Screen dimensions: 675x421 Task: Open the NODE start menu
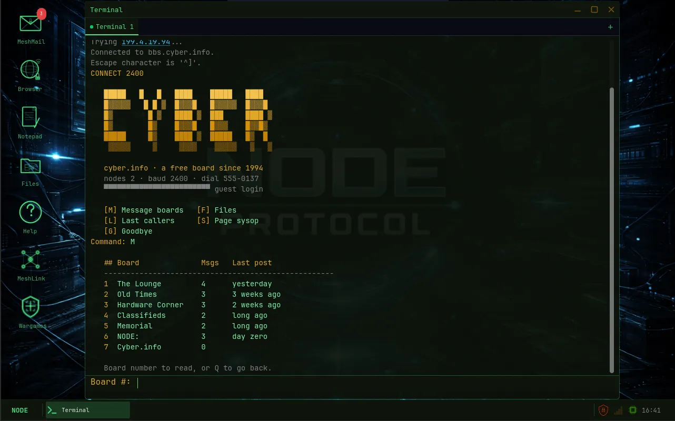(x=20, y=410)
